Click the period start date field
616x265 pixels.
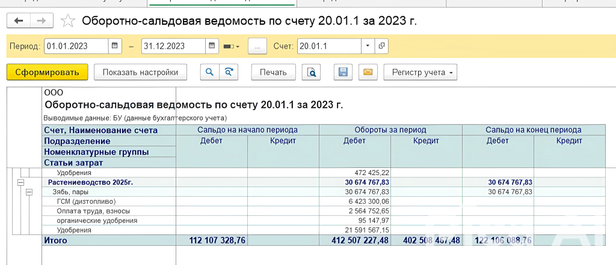[76, 46]
